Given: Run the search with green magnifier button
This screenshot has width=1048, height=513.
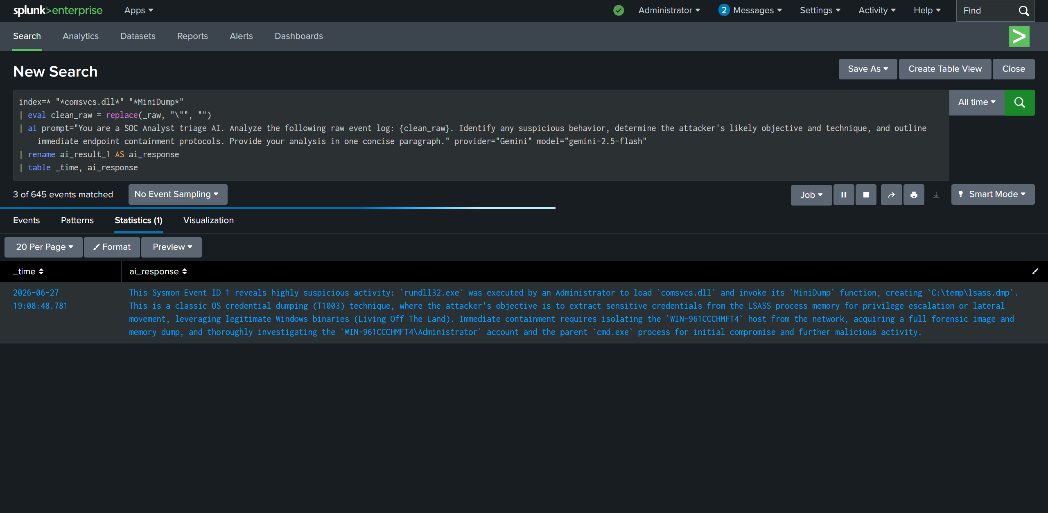Looking at the screenshot, I should [x=1019, y=102].
